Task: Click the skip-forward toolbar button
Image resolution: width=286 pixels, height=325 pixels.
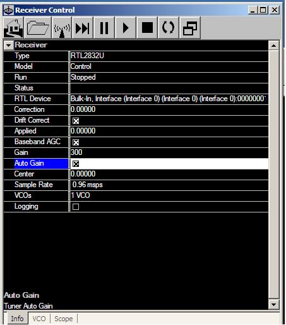Action: pos(82,28)
